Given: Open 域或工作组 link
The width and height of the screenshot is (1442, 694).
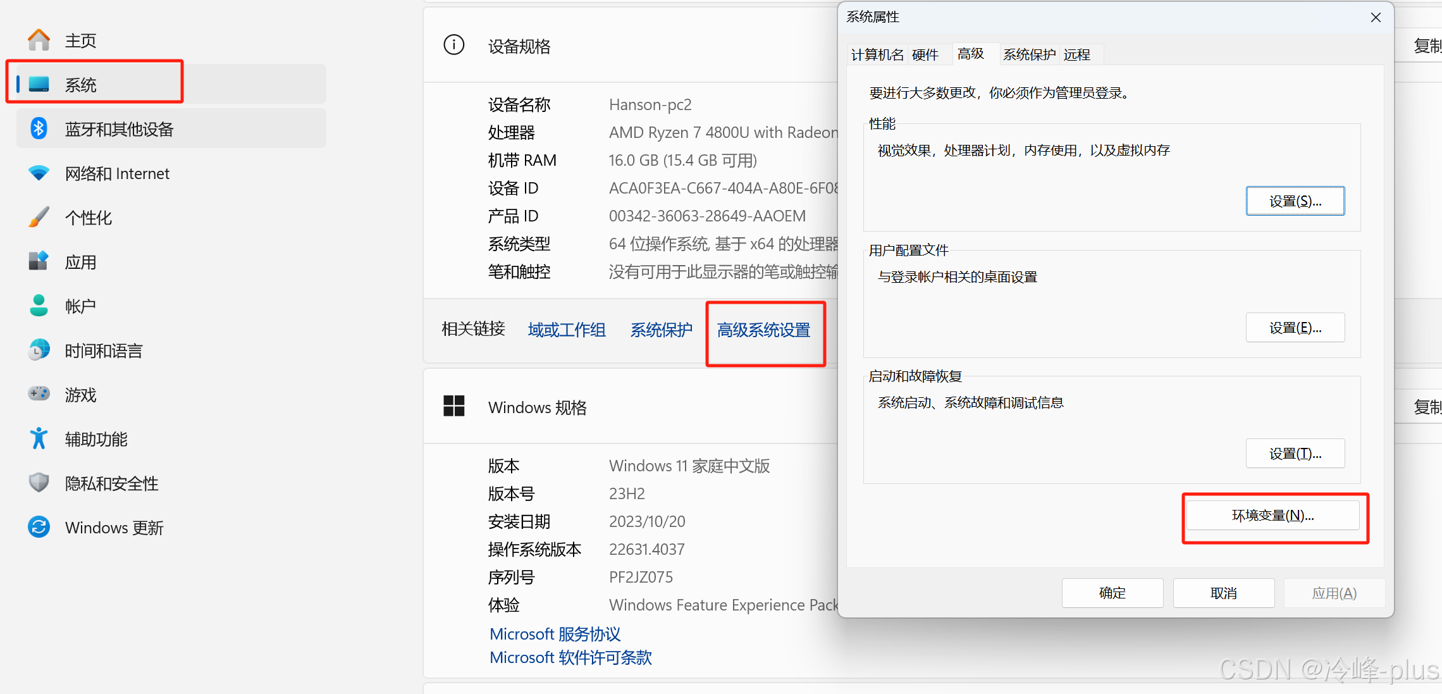Looking at the screenshot, I should click(567, 330).
